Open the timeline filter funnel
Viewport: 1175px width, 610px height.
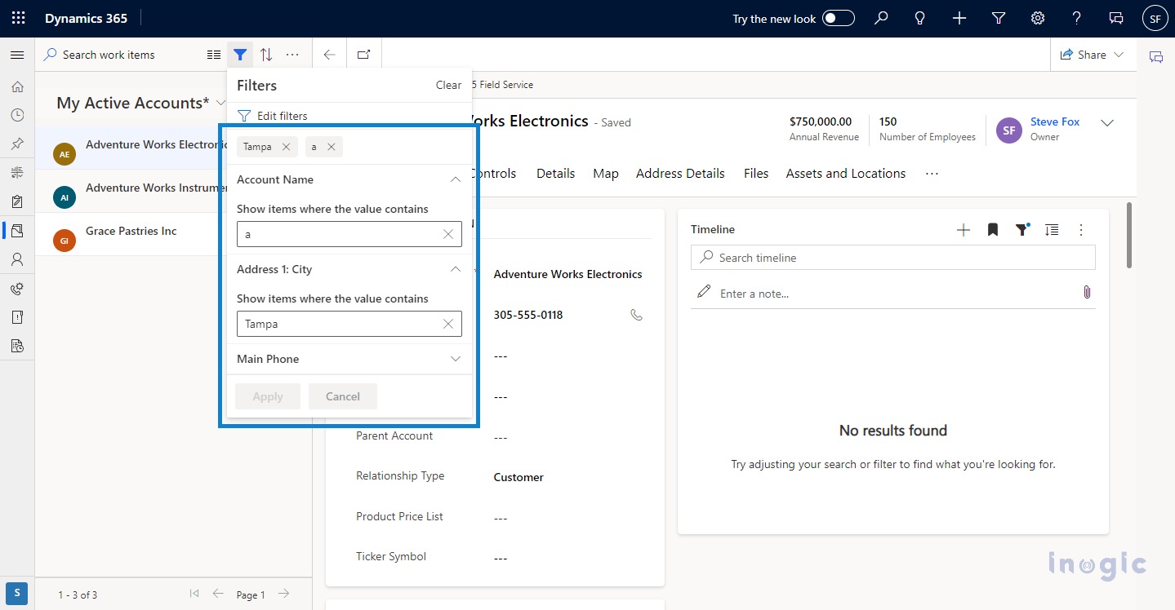click(1021, 230)
